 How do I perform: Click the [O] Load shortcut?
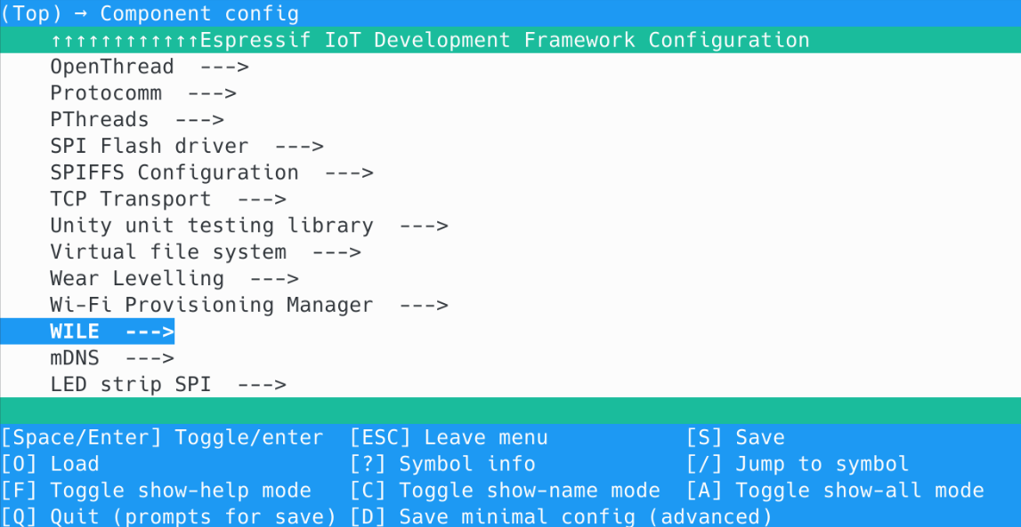coord(50,464)
